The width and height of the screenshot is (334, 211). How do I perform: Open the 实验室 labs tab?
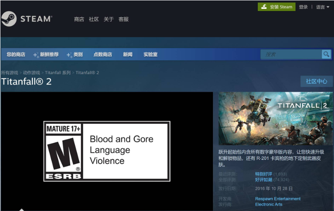pyautogui.click(x=150, y=55)
